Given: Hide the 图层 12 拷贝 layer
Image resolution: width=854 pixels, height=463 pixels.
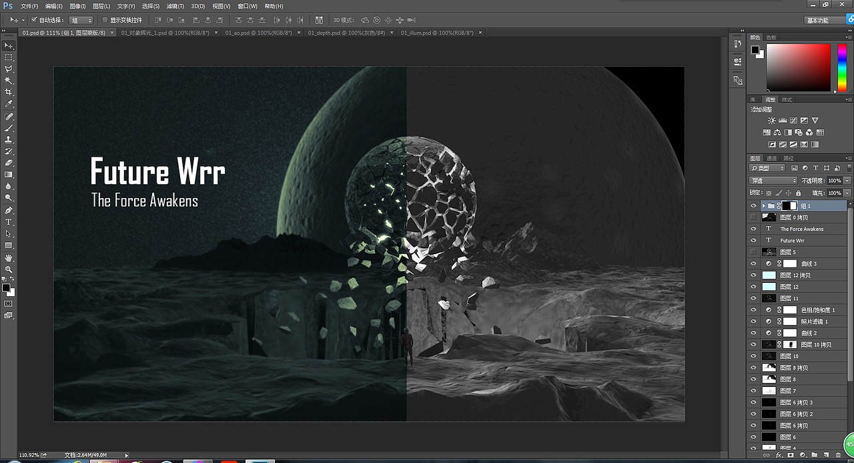Looking at the screenshot, I should pyautogui.click(x=753, y=275).
